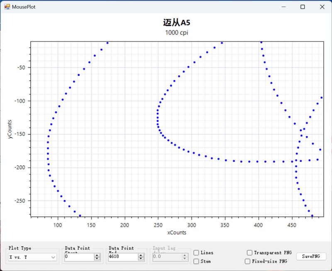Increase Data Point Start with up arrow
Screen dimensions: 332x271
pos(97,255)
